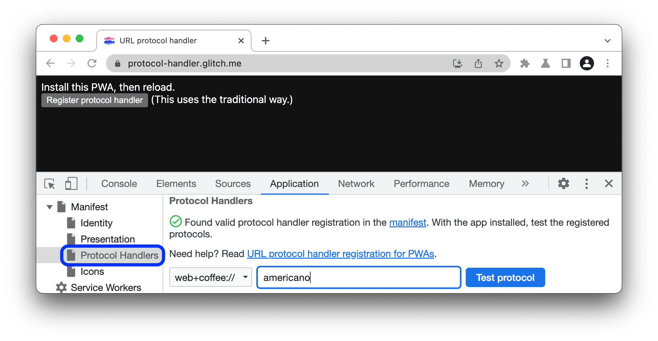
Task: Open the manifest link
Action: click(x=408, y=222)
